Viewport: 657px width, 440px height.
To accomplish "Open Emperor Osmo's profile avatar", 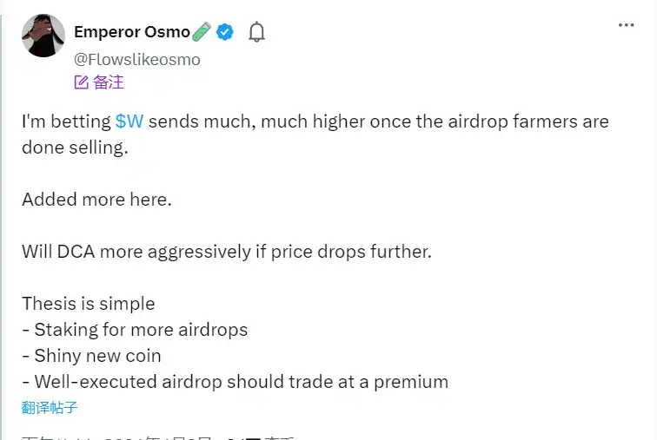I will click(43, 36).
